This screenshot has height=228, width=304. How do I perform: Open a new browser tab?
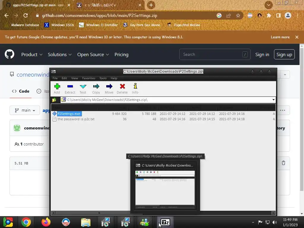[151, 5]
